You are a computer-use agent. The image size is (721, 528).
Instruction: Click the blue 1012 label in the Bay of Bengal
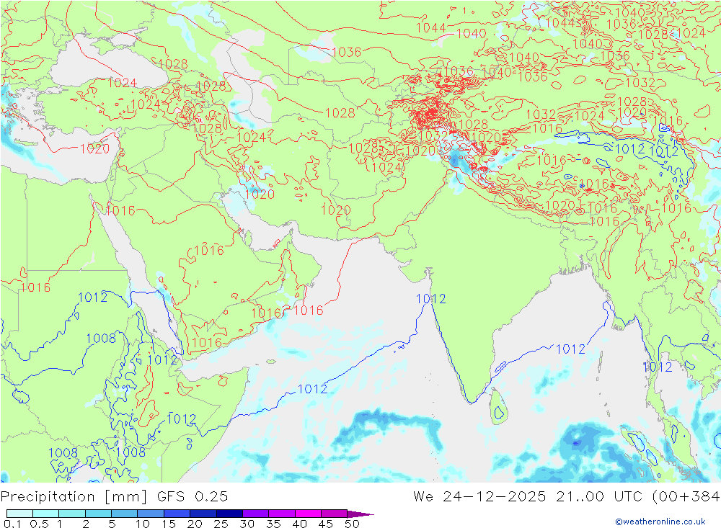(570, 349)
